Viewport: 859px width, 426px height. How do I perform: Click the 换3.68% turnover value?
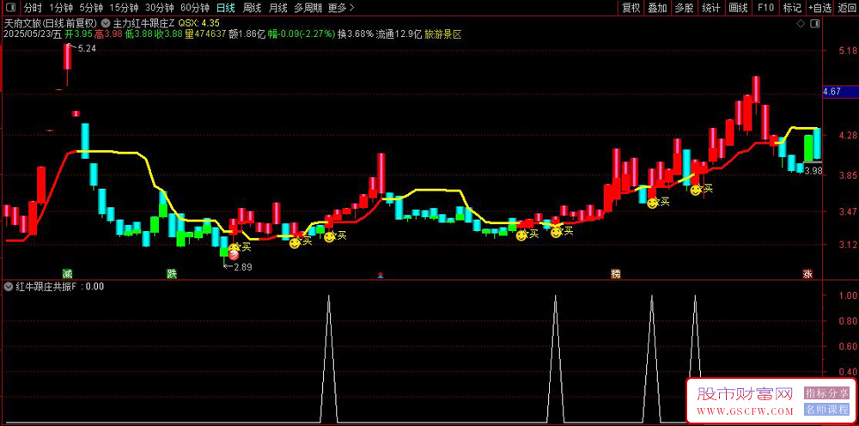pos(355,34)
